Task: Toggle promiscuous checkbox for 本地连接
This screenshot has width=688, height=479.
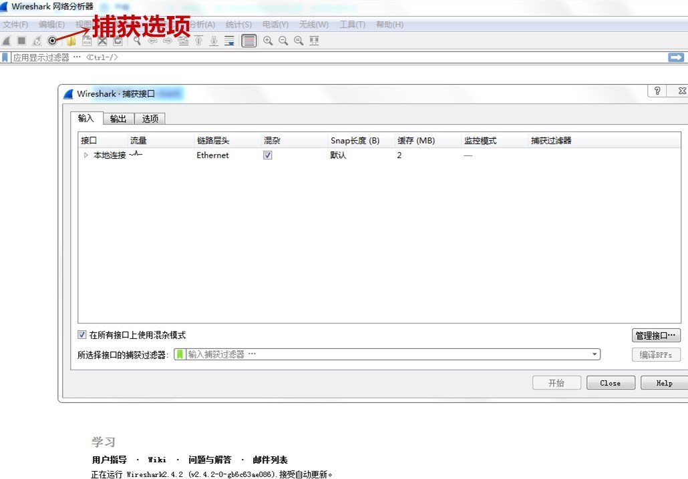Action: [x=268, y=155]
